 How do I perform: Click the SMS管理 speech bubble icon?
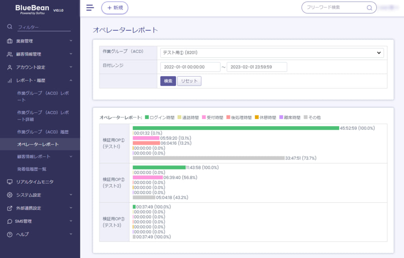[x=10, y=221]
